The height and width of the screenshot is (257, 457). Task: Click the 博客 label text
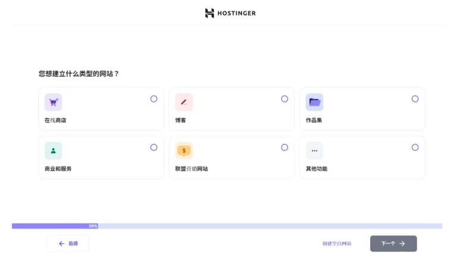click(x=180, y=120)
